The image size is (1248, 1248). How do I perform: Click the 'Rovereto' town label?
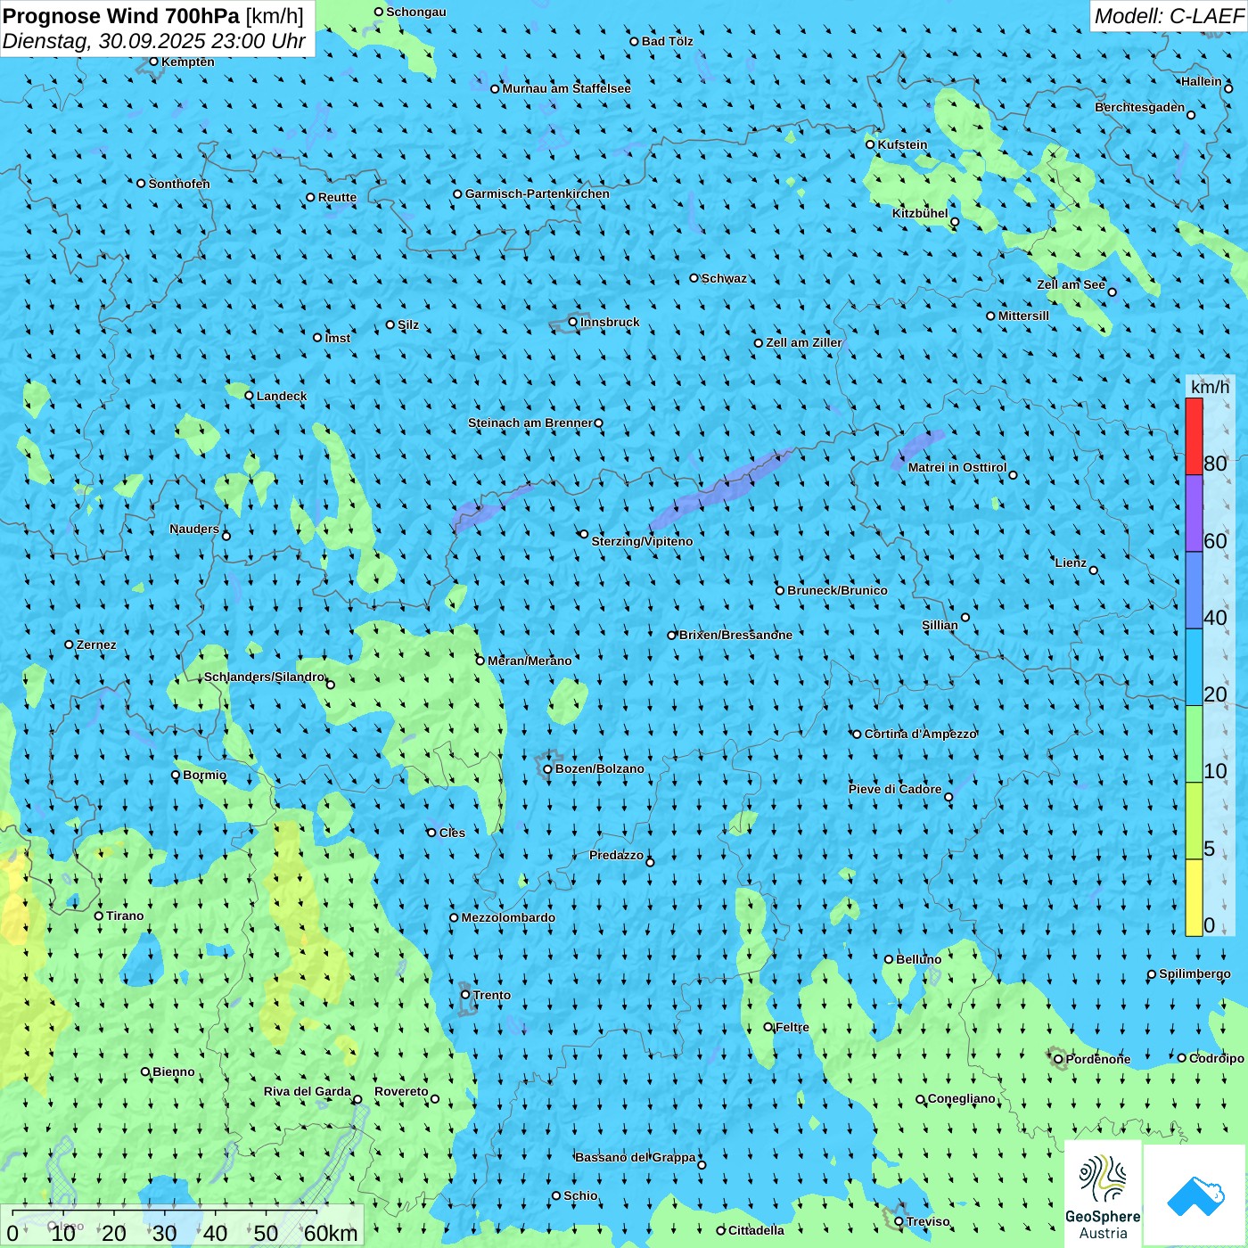(x=401, y=1091)
